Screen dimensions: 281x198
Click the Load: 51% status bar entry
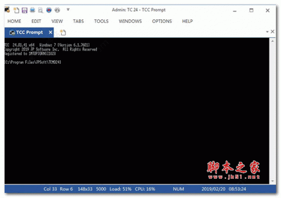[120, 189]
